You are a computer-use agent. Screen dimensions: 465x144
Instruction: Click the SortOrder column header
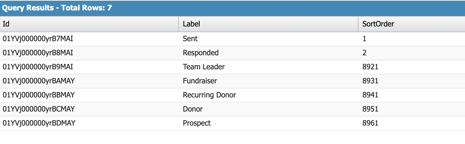pos(378,24)
